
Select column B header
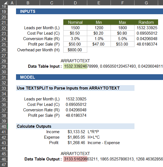pos(28,3)
